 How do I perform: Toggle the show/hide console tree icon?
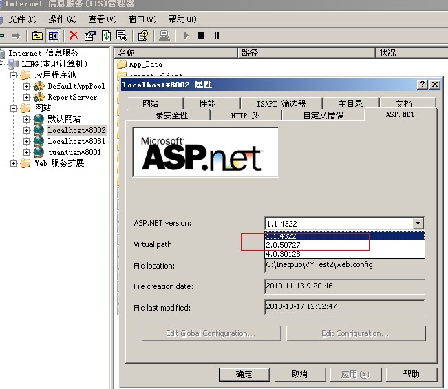(x=54, y=36)
